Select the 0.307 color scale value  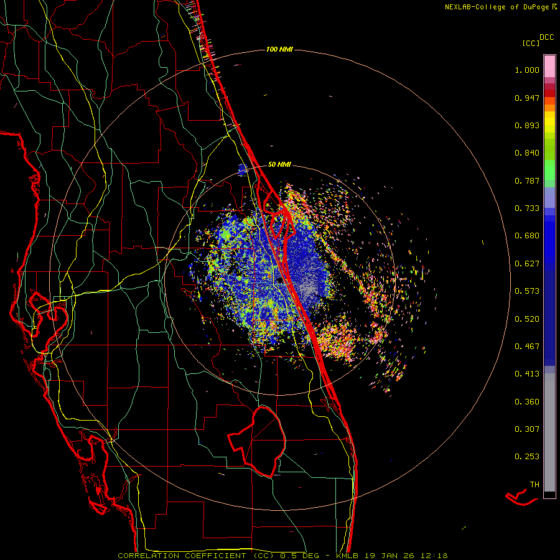(x=527, y=429)
